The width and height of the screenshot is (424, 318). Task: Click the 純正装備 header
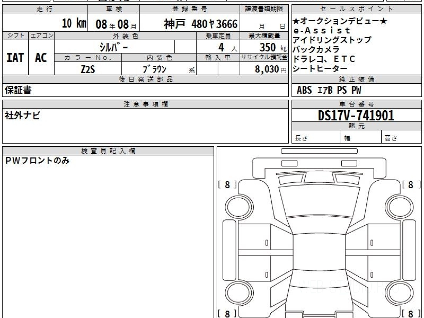(357, 79)
